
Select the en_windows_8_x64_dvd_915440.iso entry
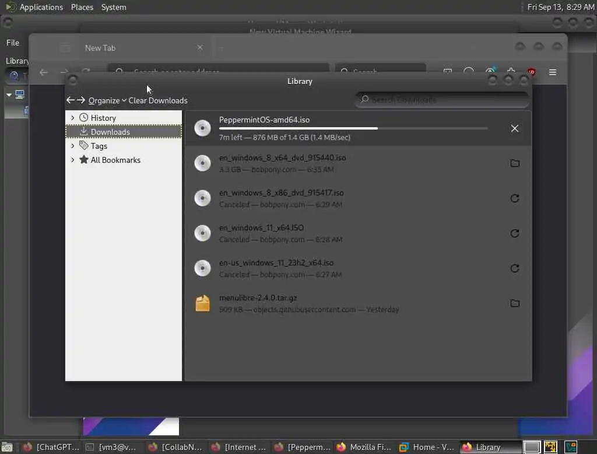pos(358,163)
